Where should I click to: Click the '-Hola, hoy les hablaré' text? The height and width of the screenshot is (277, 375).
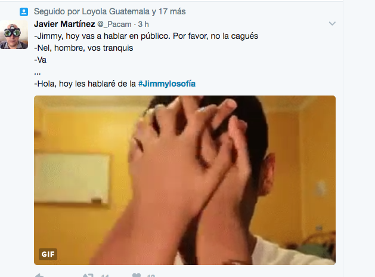[85, 84]
